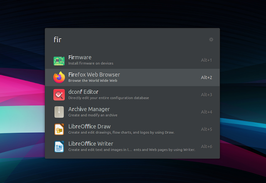
Task: Open the LibreOffice Writer title
Action: tap(91, 144)
